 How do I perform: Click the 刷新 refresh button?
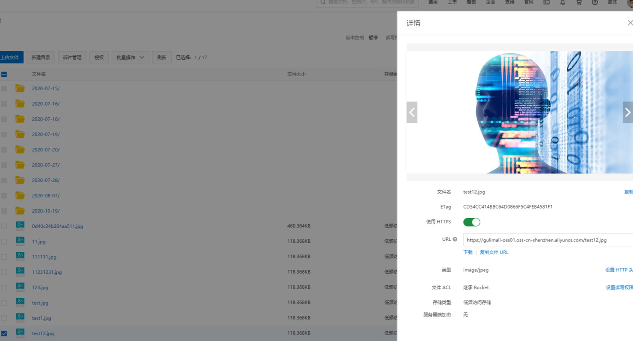coord(162,57)
